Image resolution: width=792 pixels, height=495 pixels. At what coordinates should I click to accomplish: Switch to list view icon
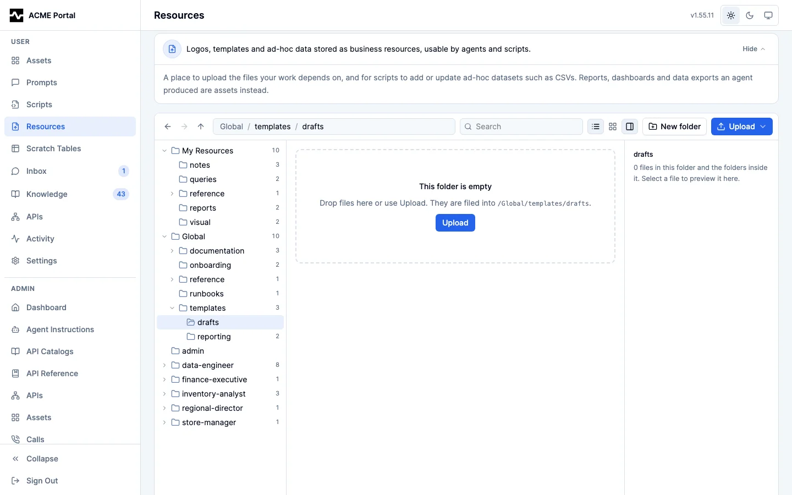(596, 127)
